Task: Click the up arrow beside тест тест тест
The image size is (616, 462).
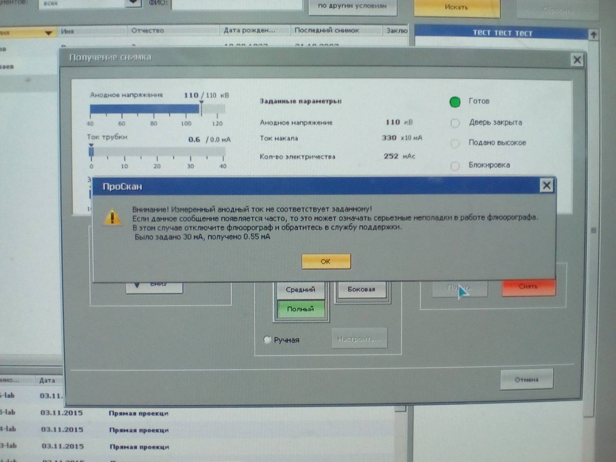Action: pyautogui.click(x=593, y=34)
